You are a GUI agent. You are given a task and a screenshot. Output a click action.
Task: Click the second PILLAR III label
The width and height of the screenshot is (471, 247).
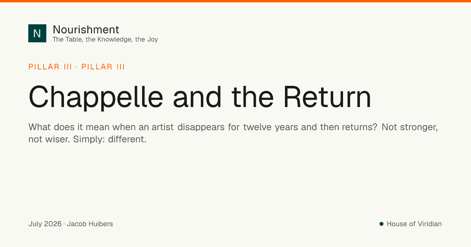coord(103,67)
